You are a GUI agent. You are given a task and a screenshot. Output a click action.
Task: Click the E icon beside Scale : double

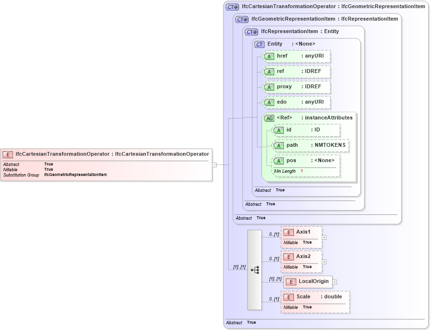(289, 297)
